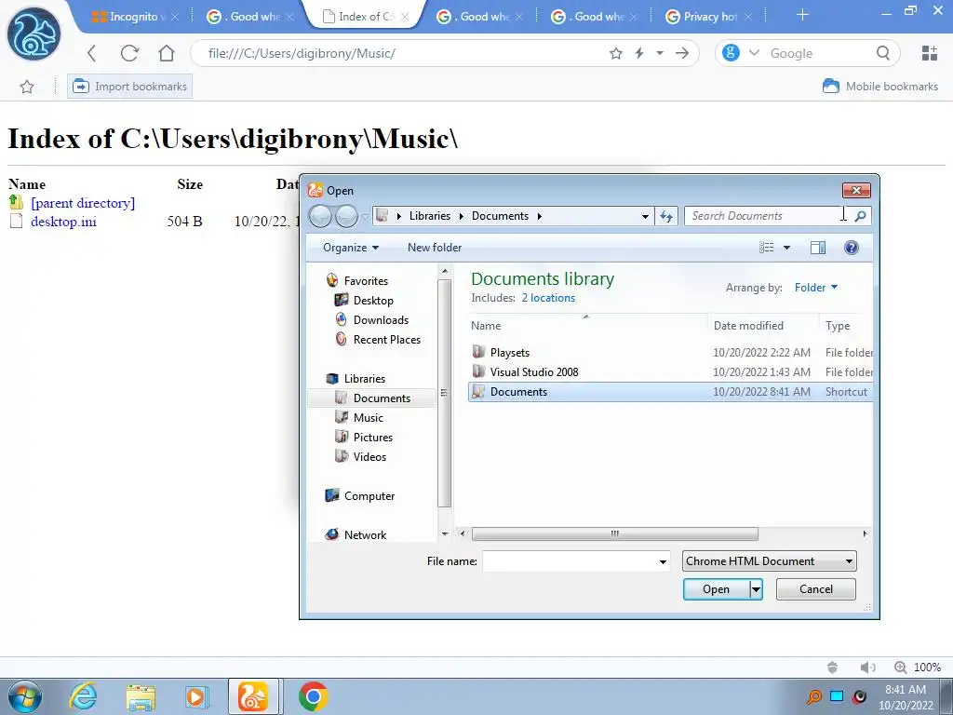Click dialog back navigation button
The width and height of the screenshot is (953, 715).
[321, 216]
